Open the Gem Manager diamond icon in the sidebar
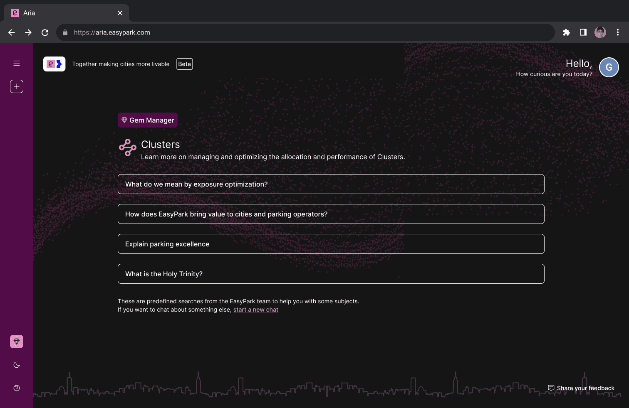The width and height of the screenshot is (629, 408). point(17,342)
